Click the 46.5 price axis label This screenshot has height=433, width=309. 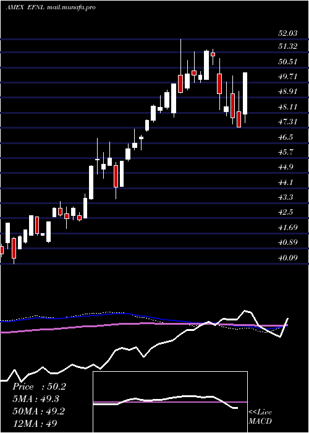(286, 137)
